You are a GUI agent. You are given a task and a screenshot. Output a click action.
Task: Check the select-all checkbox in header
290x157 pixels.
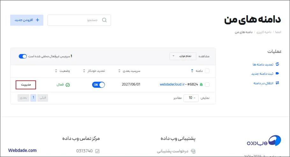(x=207, y=71)
